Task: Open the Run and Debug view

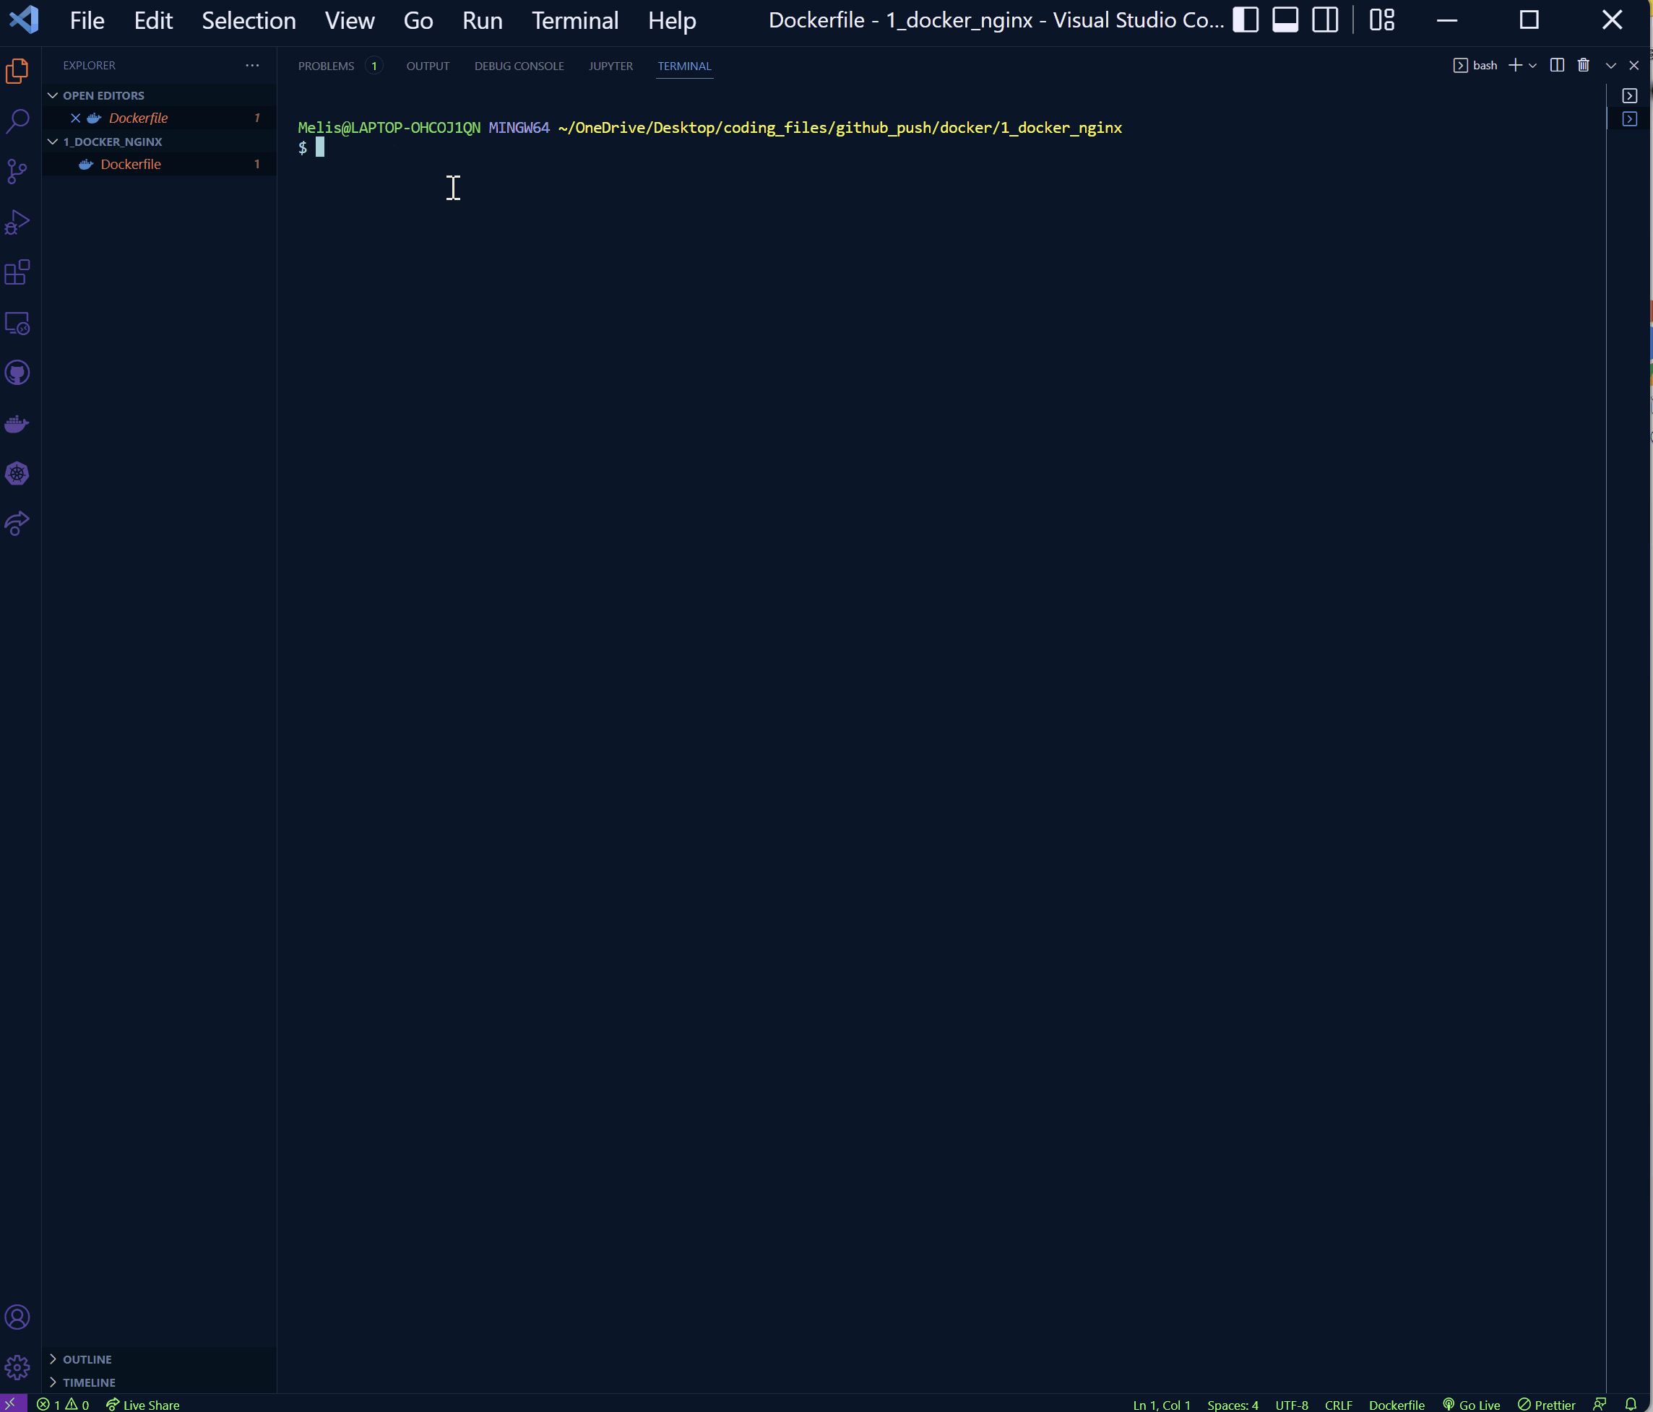Action: pyautogui.click(x=17, y=222)
